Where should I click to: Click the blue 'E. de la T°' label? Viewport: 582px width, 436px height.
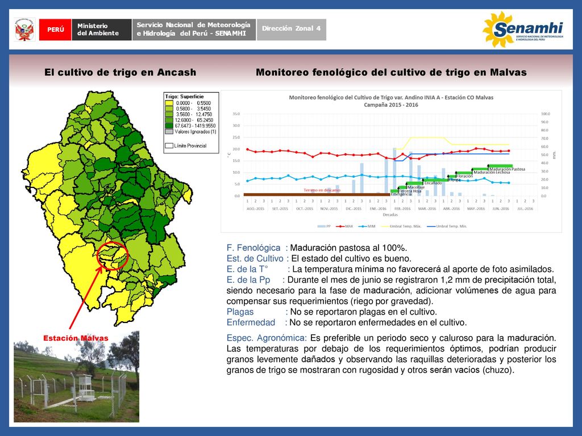[x=247, y=269]
